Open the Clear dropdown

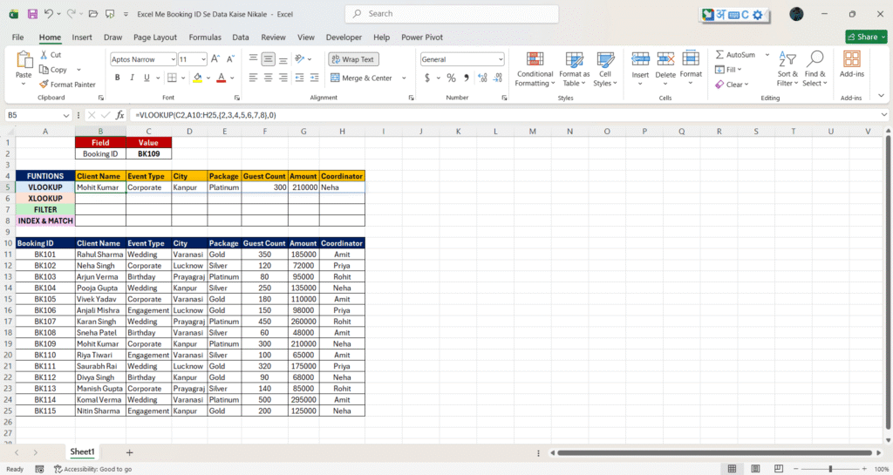pos(732,85)
